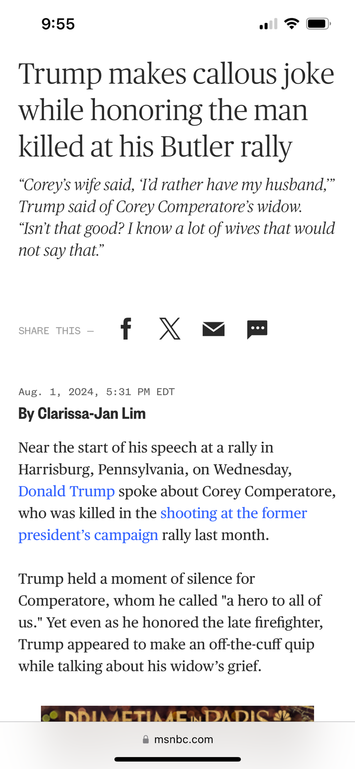Share article via email envelope icon

coord(213,329)
